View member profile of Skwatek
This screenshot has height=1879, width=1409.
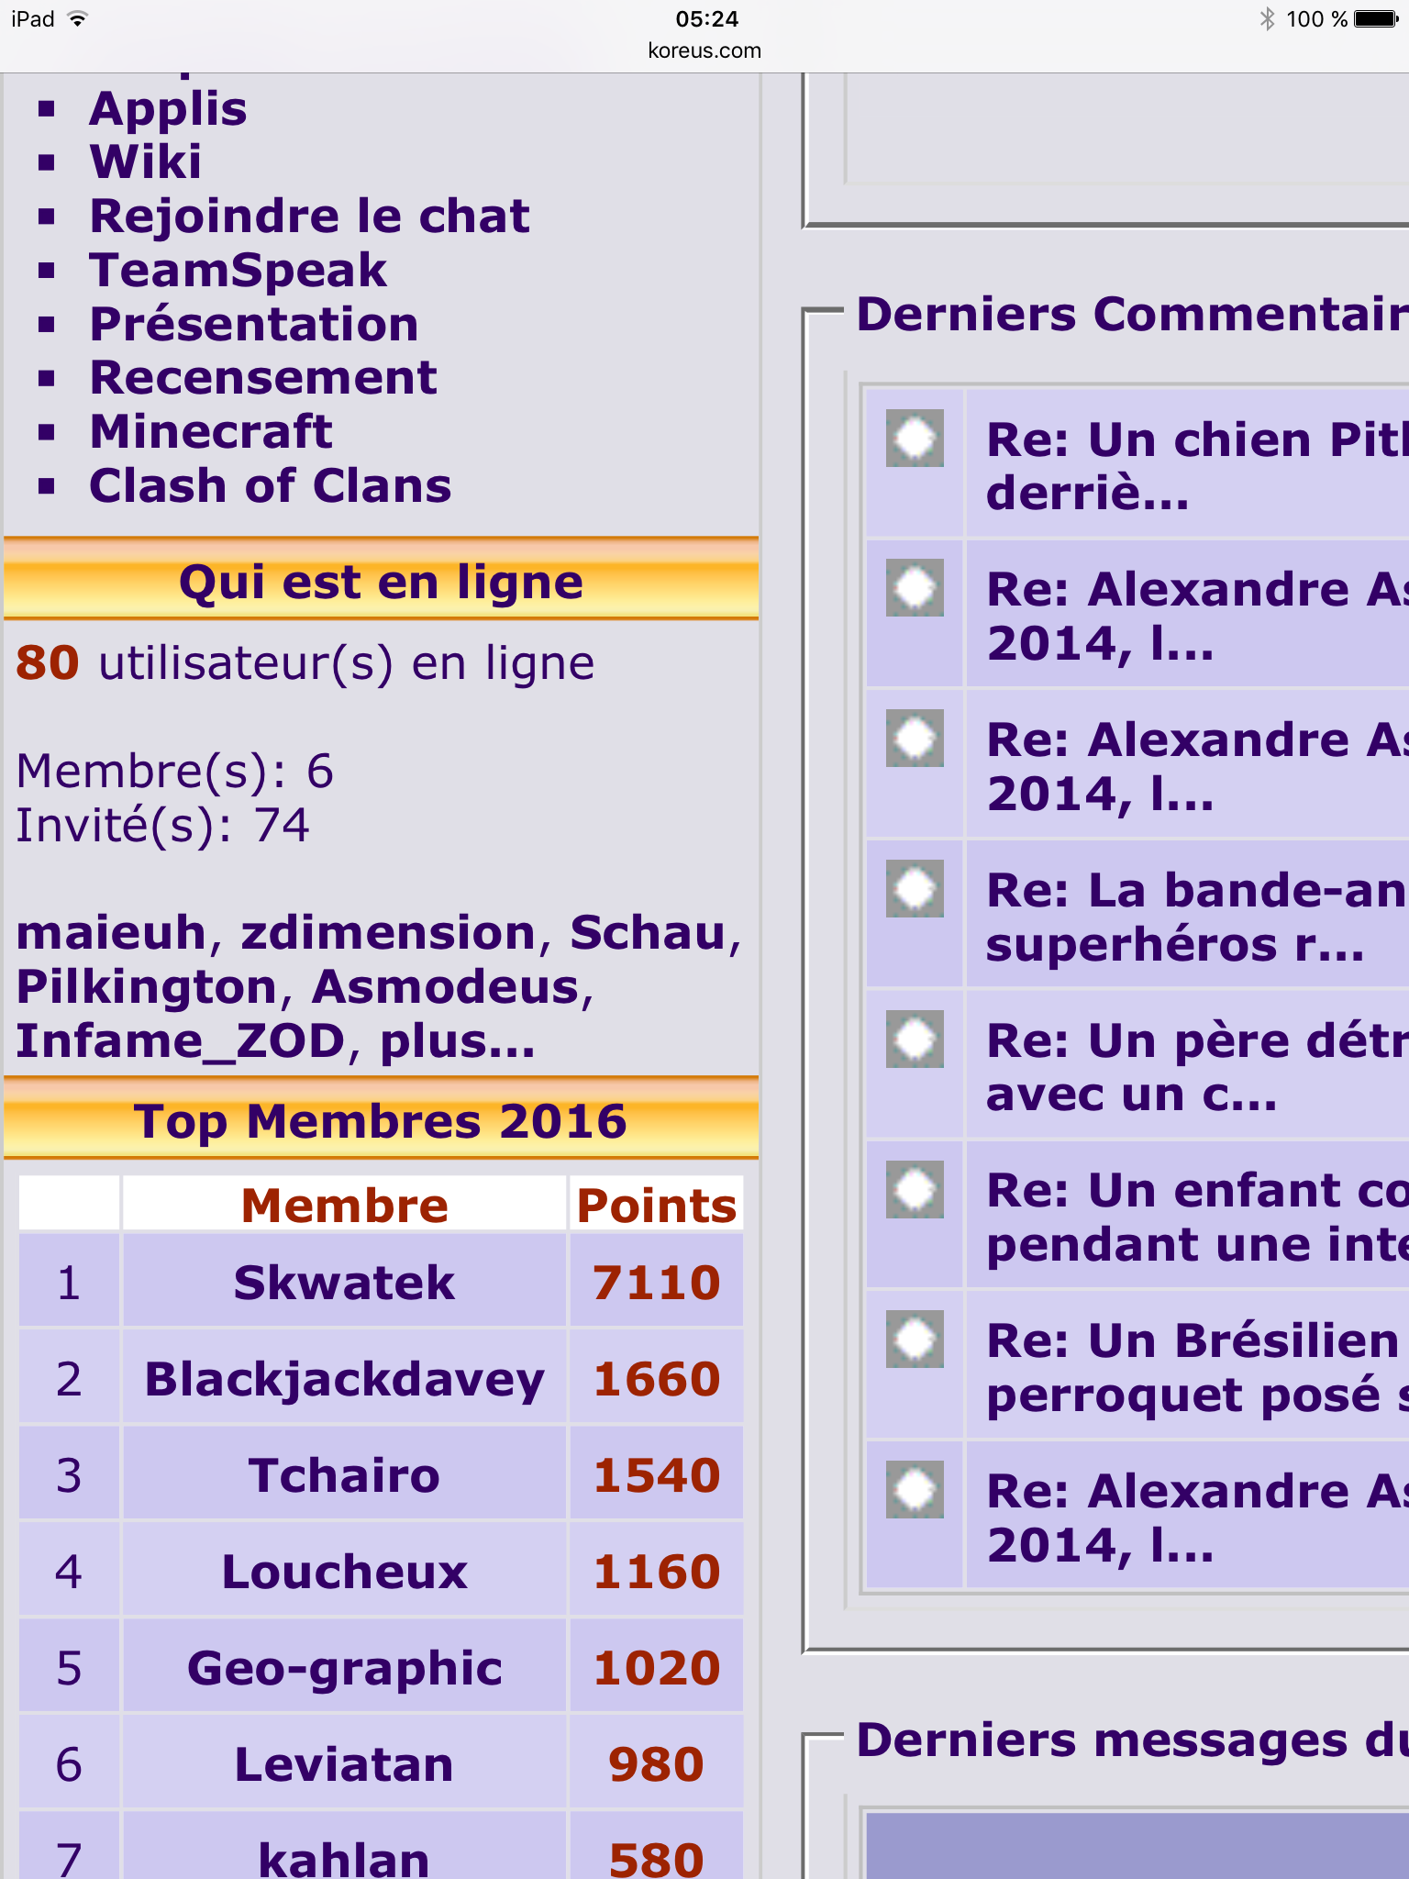344,1283
